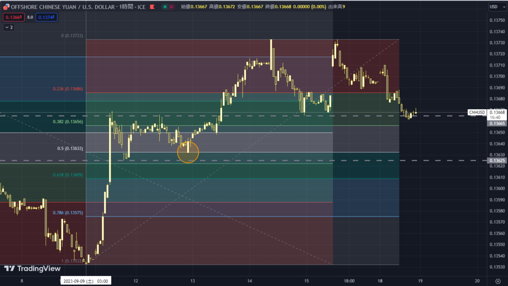Open the USD currency dropdown
Image resolution: width=508 pixels, height=286 pixels.
(494, 6)
